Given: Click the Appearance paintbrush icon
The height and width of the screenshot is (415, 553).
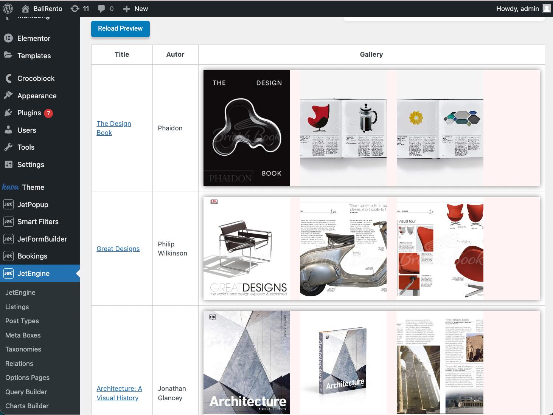Looking at the screenshot, I should tap(8, 95).
